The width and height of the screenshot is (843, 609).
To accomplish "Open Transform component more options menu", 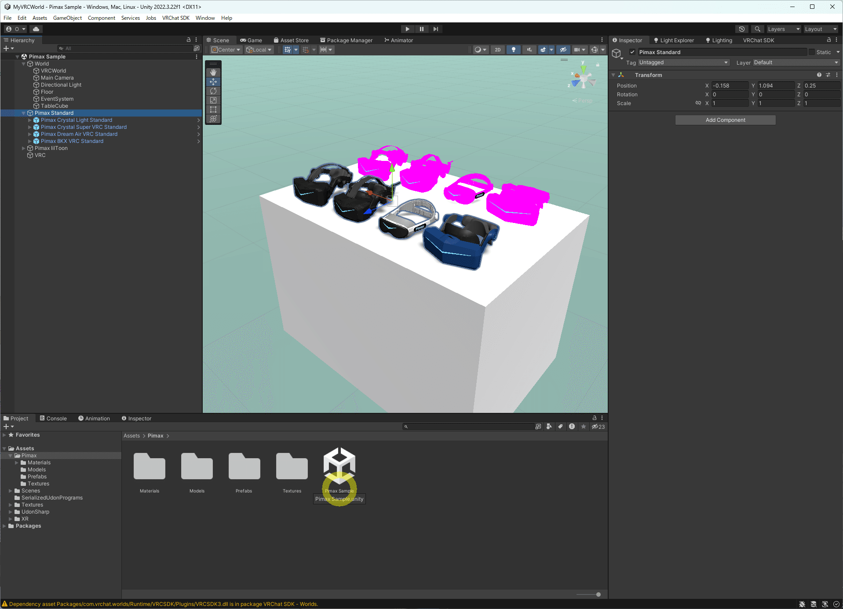I will click(x=836, y=75).
